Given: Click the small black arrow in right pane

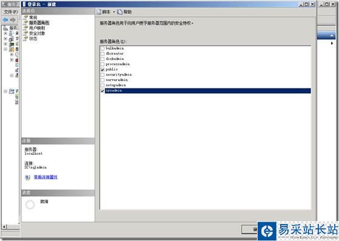Looking at the screenshot, I should [x=332, y=44].
